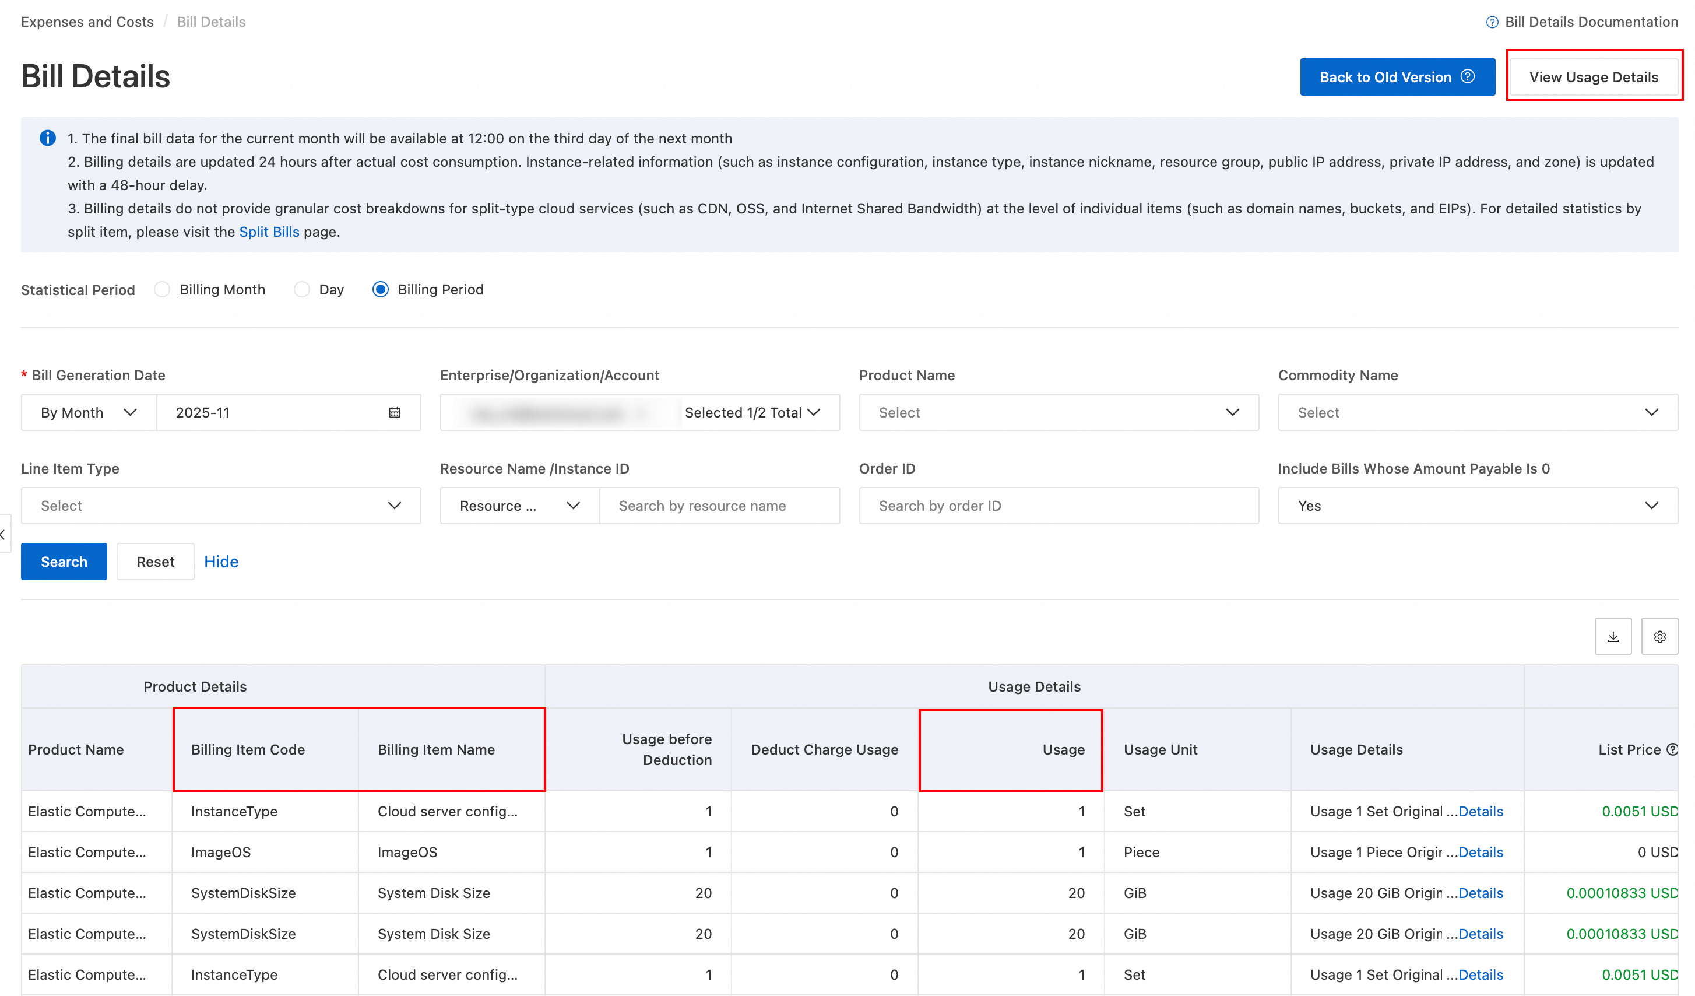The height and width of the screenshot is (996, 1695).
Task: Click the blue info notice icon
Action: click(x=48, y=139)
